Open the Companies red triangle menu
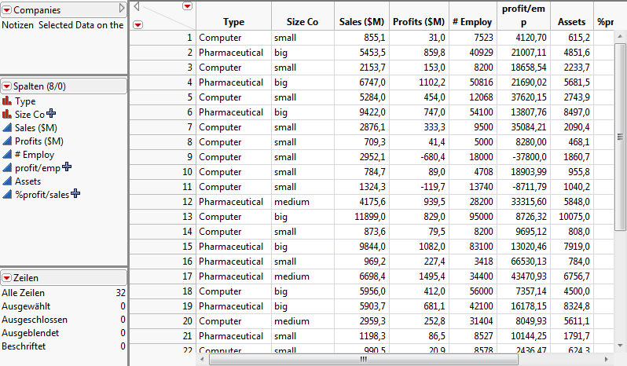Image resolution: width=627 pixels, height=366 pixels. [x=7, y=9]
